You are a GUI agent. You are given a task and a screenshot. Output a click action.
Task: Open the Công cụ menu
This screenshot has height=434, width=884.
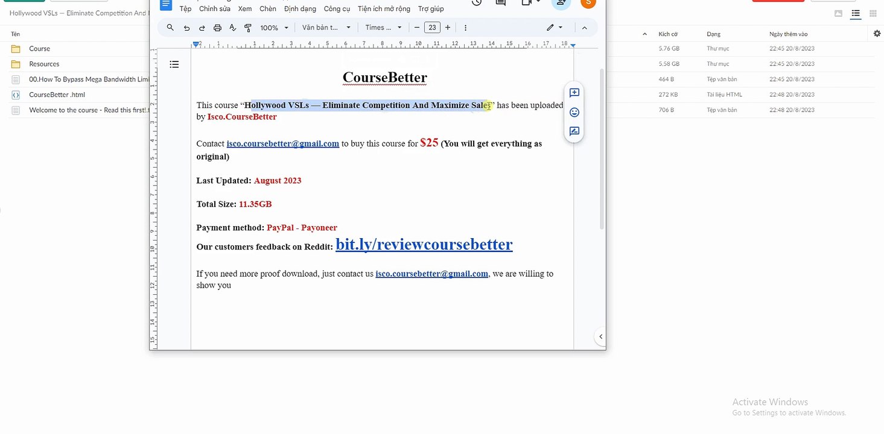click(x=337, y=9)
